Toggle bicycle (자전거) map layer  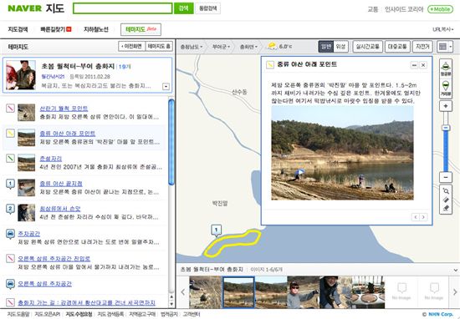422,47
